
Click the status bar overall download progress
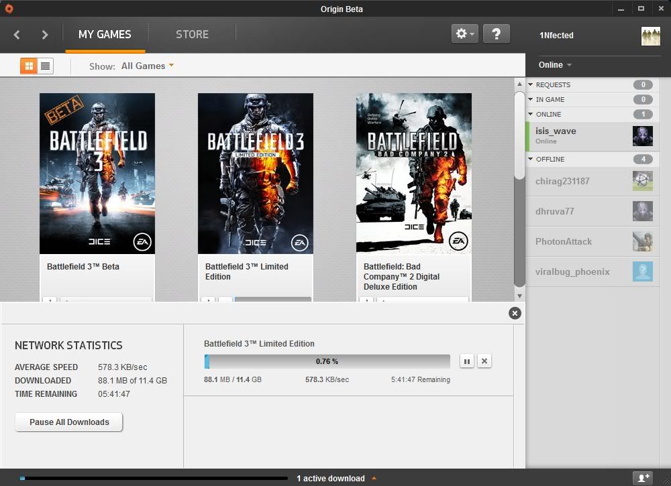click(154, 479)
